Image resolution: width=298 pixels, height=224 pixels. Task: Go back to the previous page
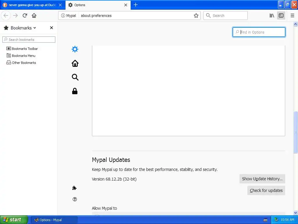click(6, 15)
